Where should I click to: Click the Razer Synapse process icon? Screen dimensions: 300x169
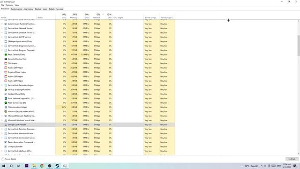click(6, 103)
